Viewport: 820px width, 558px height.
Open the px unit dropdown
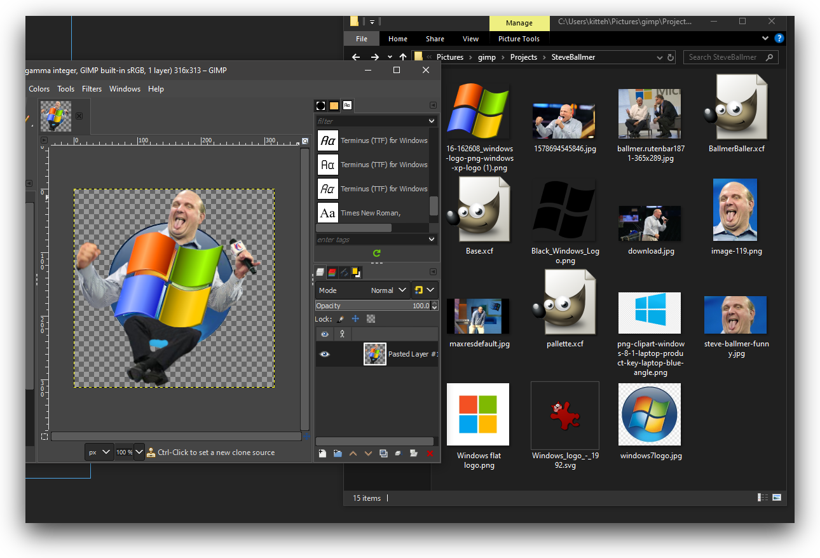[99, 452]
